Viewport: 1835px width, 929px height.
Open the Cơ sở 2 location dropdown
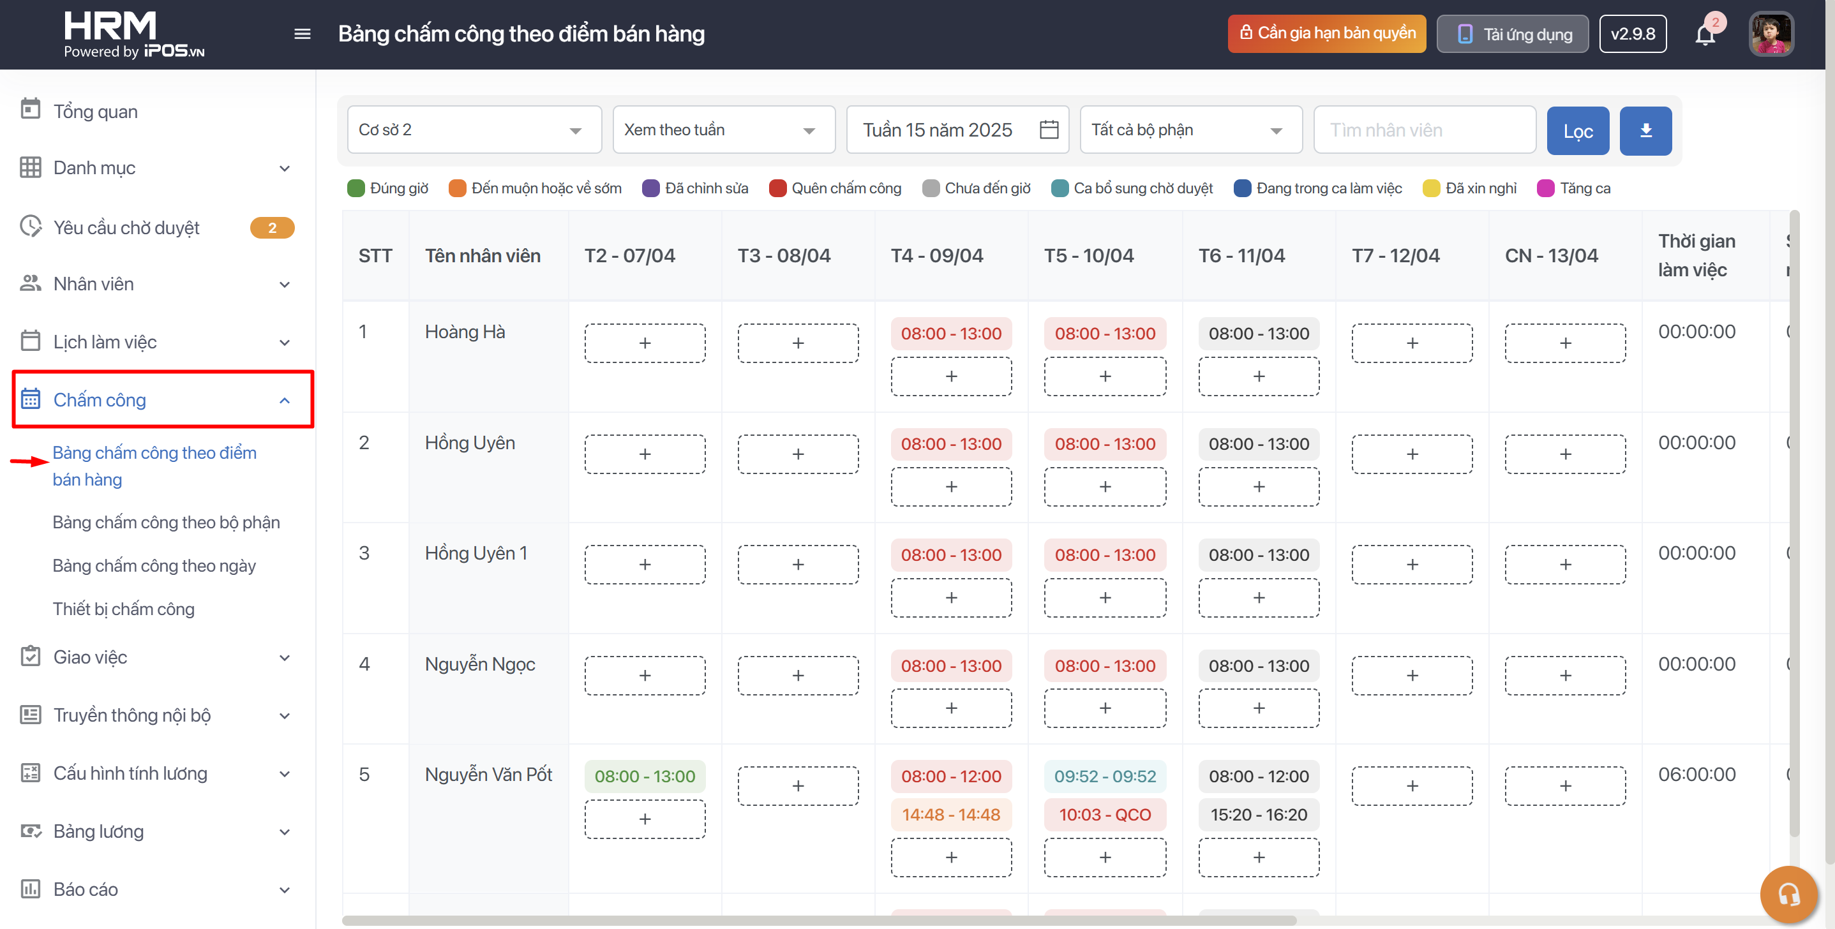(474, 130)
